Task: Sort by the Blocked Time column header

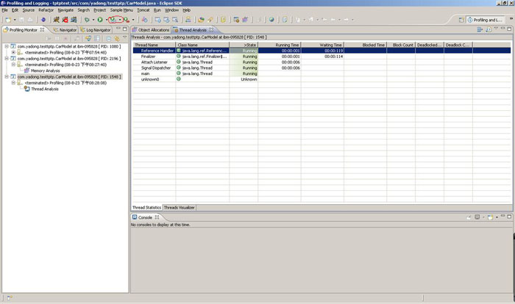Action: (365, 45)
